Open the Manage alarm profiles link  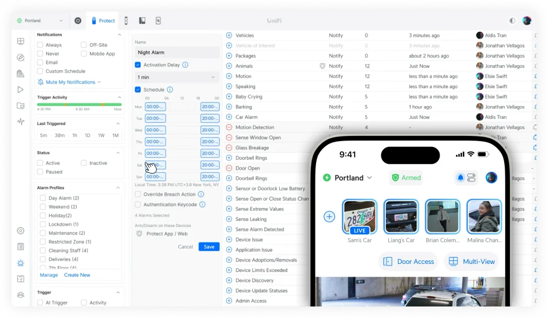(x=49, y=275)
